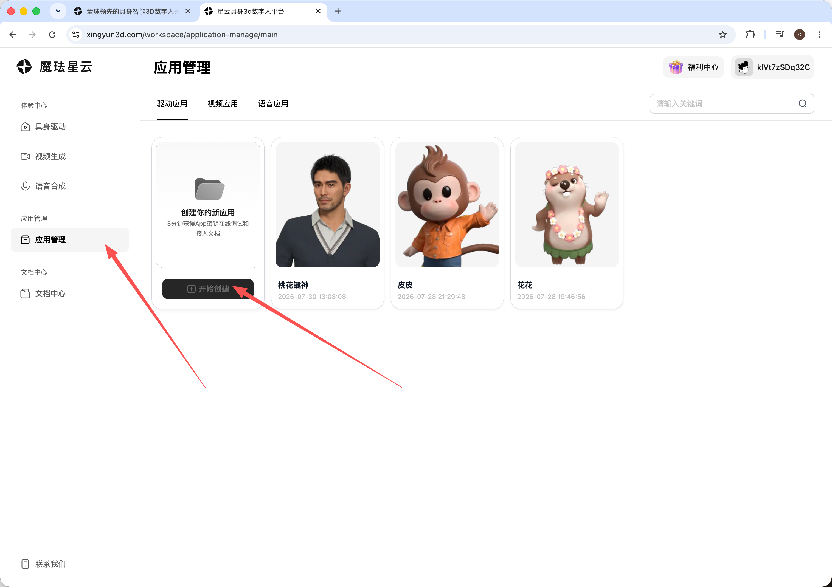Switch to 星云具身3d数字人平台 tab

[263, 11]
